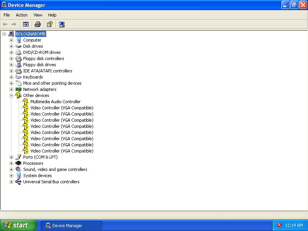Screen dimensions: 308x231
Task: Click the System devices icon
Action: 18,176
